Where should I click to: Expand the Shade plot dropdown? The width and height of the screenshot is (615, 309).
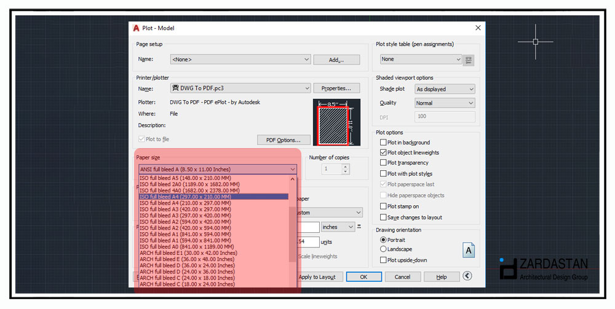(445, 89)
